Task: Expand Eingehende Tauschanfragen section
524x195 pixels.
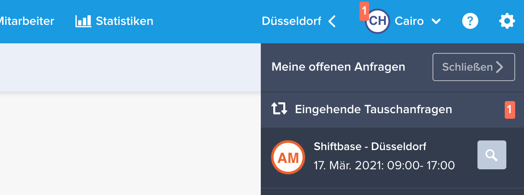Action: tap(392, 110)
